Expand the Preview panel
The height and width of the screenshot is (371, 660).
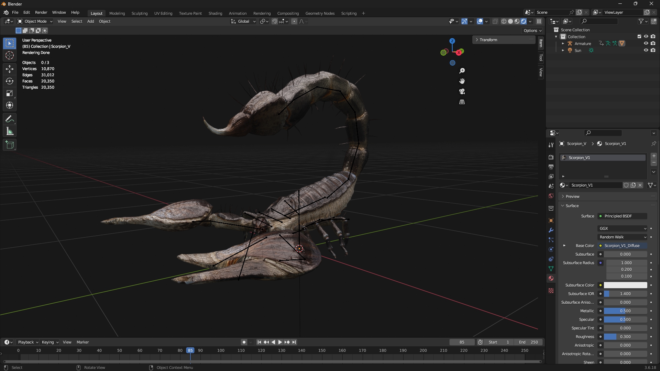[x=573, y=196]
